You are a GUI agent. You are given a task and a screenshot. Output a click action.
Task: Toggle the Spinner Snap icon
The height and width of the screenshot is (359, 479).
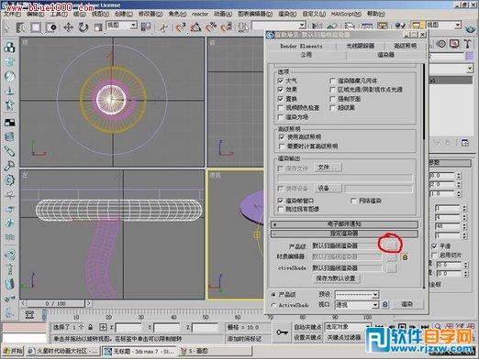click(x=227, y=27)
